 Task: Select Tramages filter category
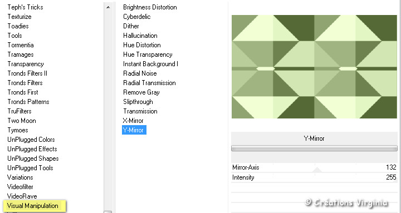click(x=21, y=55)
